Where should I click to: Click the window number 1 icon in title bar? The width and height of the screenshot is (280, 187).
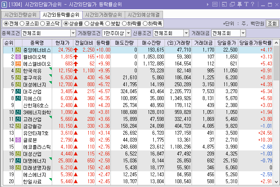pos(4,5)
